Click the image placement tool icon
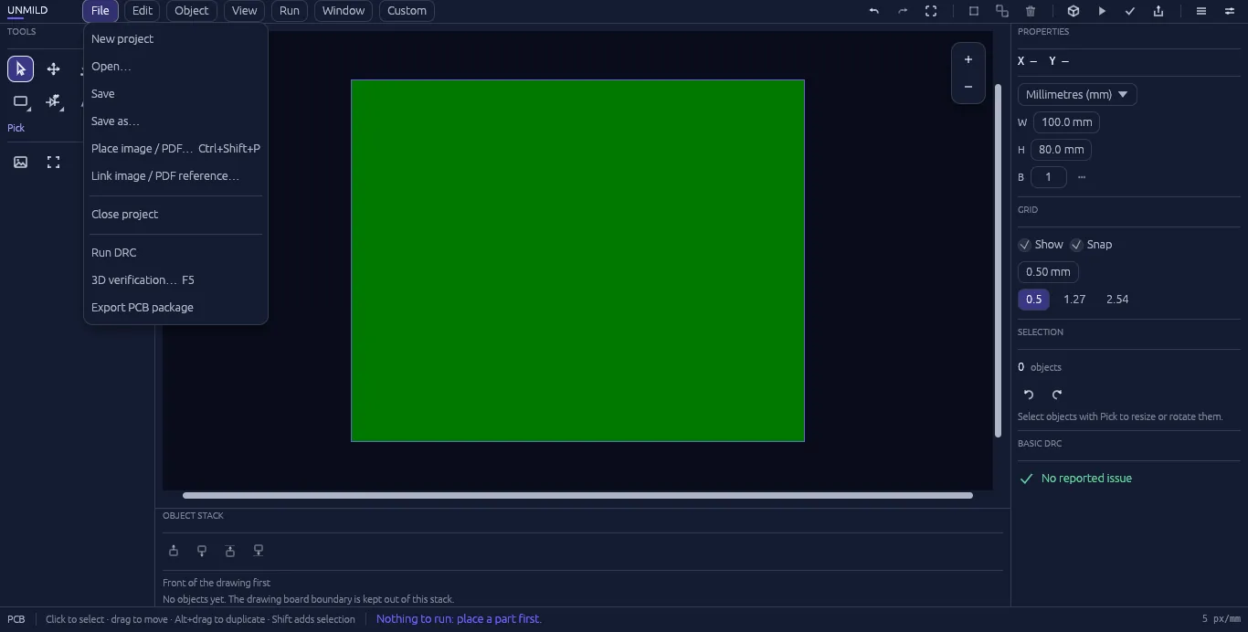Screen dimensions: 1248x632 tap(20, 162)
